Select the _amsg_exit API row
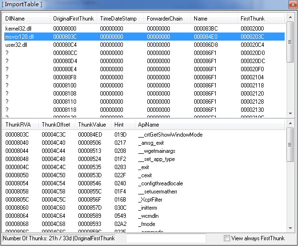Image resolution: width=298 pixels, height=246 pixels. [150, 143]
